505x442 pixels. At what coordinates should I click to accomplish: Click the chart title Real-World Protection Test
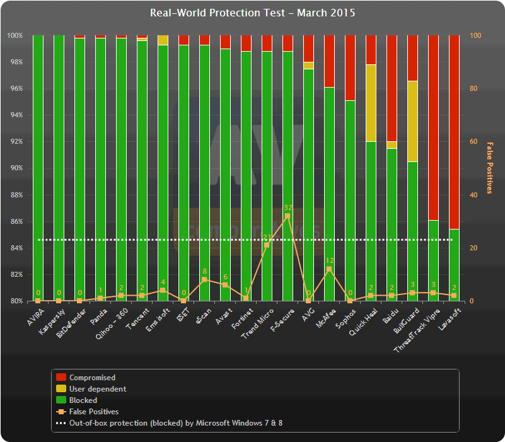point(252,13)
